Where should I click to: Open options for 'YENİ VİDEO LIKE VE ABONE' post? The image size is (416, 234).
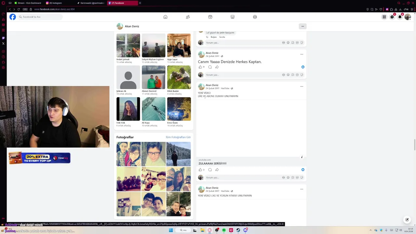(302, 86)
